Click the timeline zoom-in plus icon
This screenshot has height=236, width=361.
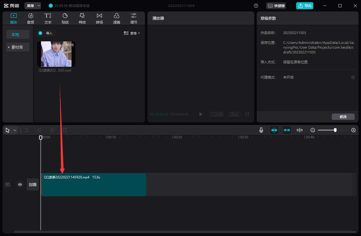(353, 130)
